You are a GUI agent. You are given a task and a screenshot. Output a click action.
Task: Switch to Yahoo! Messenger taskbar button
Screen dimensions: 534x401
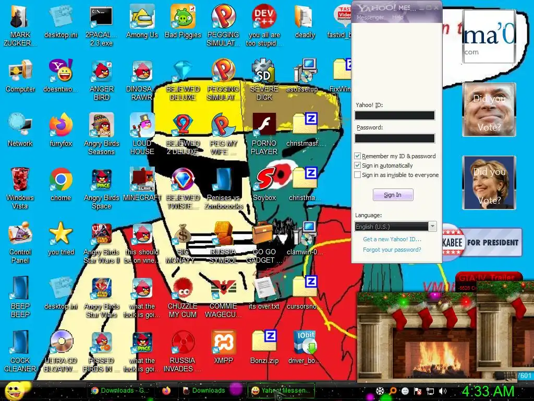(x=281, y=391)
